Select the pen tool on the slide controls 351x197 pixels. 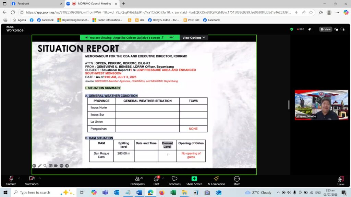click(x=40, y=166)
